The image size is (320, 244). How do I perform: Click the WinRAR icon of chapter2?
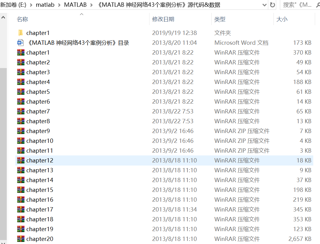[21, 62]
